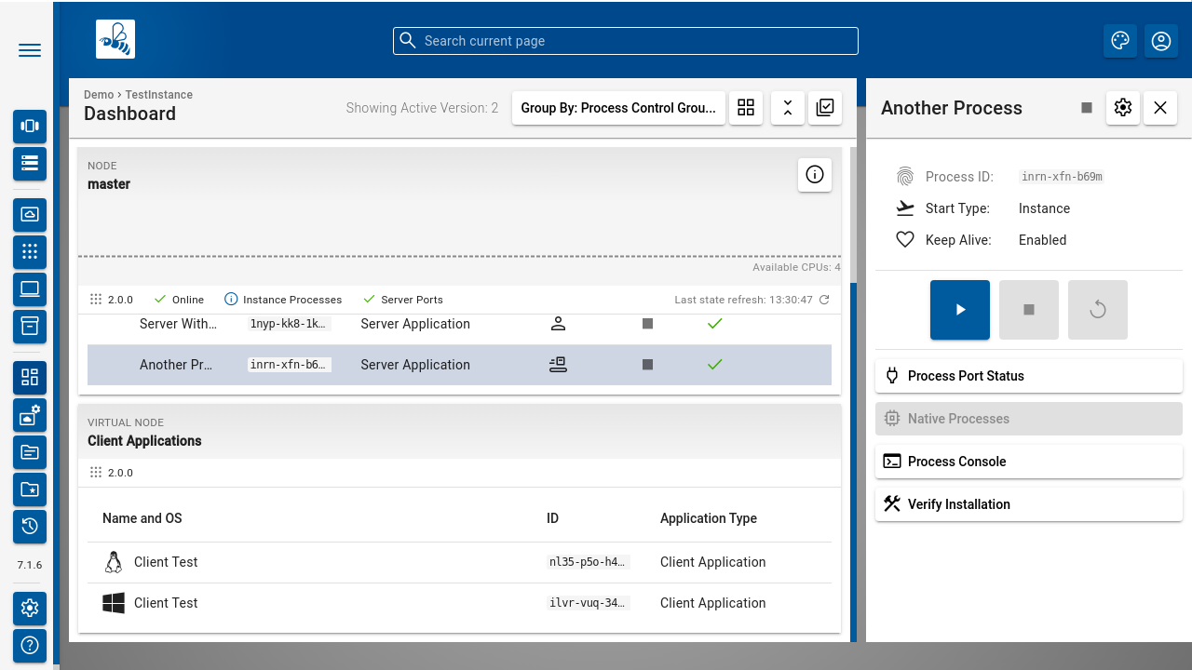Toggle card grid view mode
This screenshot has height=670, width=1192.
[x=746, y=108]
